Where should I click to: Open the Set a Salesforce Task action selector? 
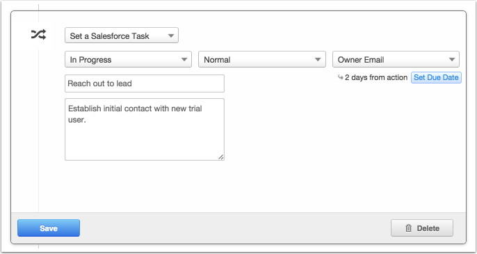(x=122, y=35)
